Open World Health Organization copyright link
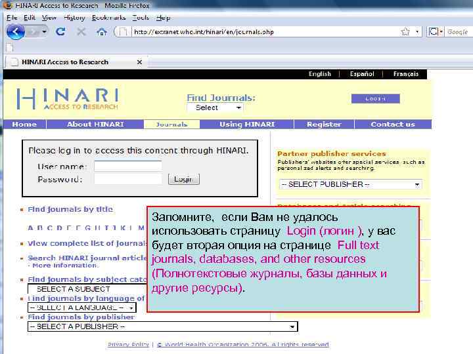This screenshot has width=473, height=354. pos(243,344)
